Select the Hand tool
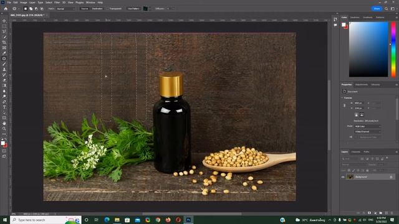Screen dimensions: 399x224 coord(4,123)
